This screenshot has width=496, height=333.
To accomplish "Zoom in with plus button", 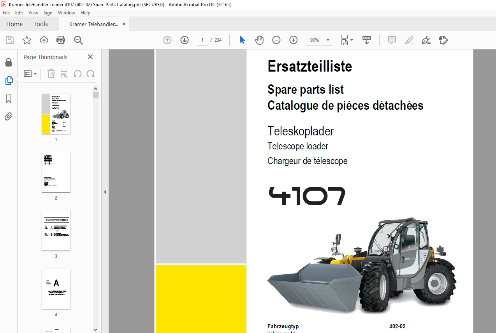I will (294, 40).
